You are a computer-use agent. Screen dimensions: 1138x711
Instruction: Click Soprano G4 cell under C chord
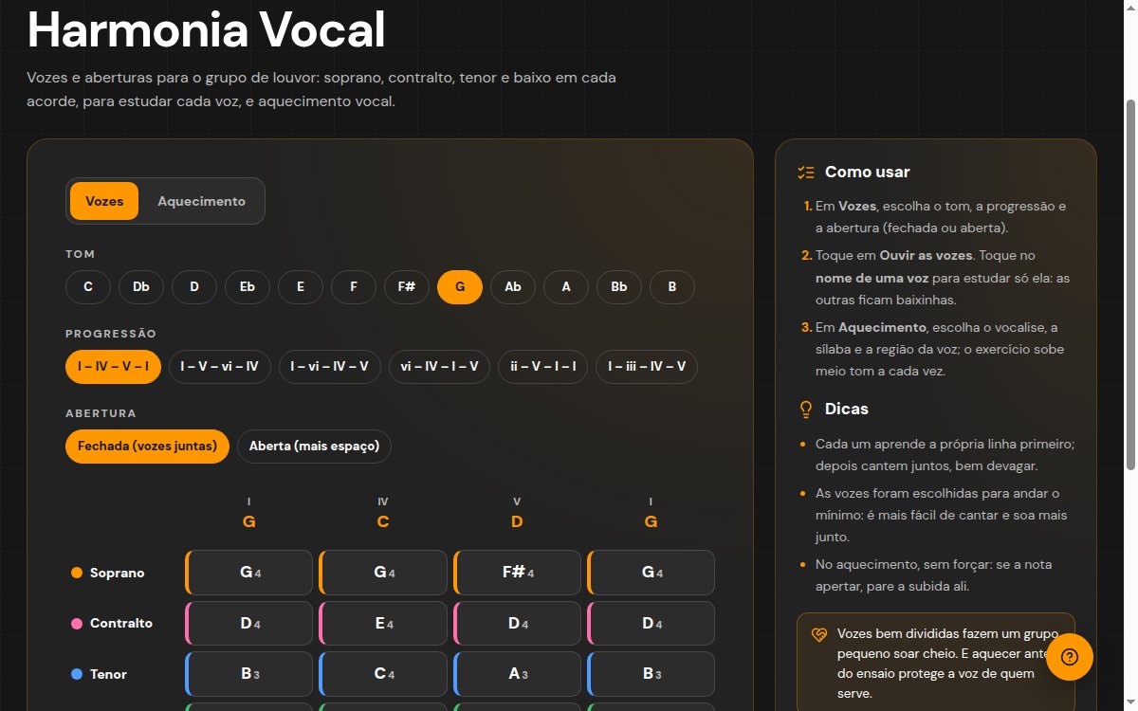pyautogui.click(x=383, y=573)
